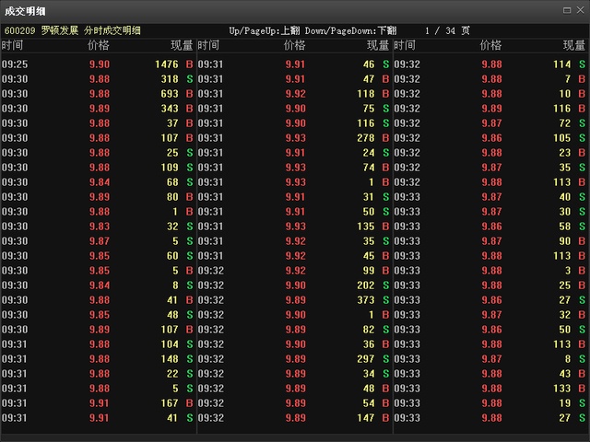Click the 109 volume entry

tap(170, 168)
